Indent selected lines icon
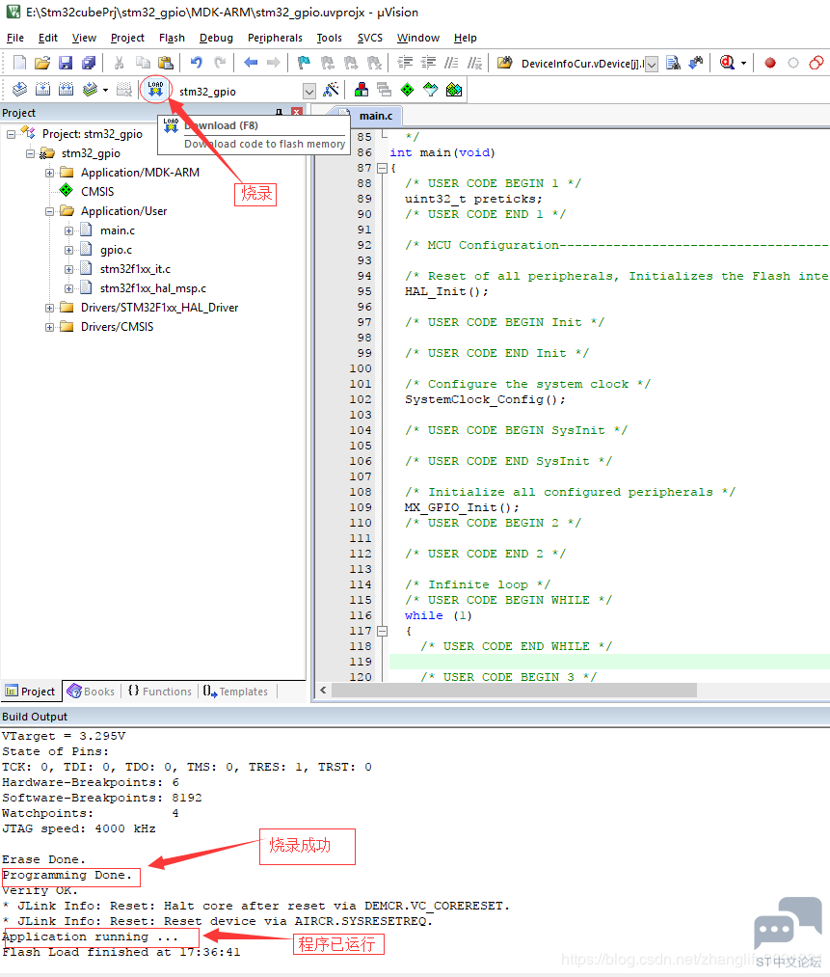 pyautogui.click(x=405, y=63)
